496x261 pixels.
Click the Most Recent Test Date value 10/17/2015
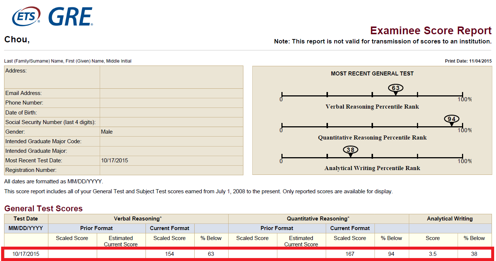114,161
